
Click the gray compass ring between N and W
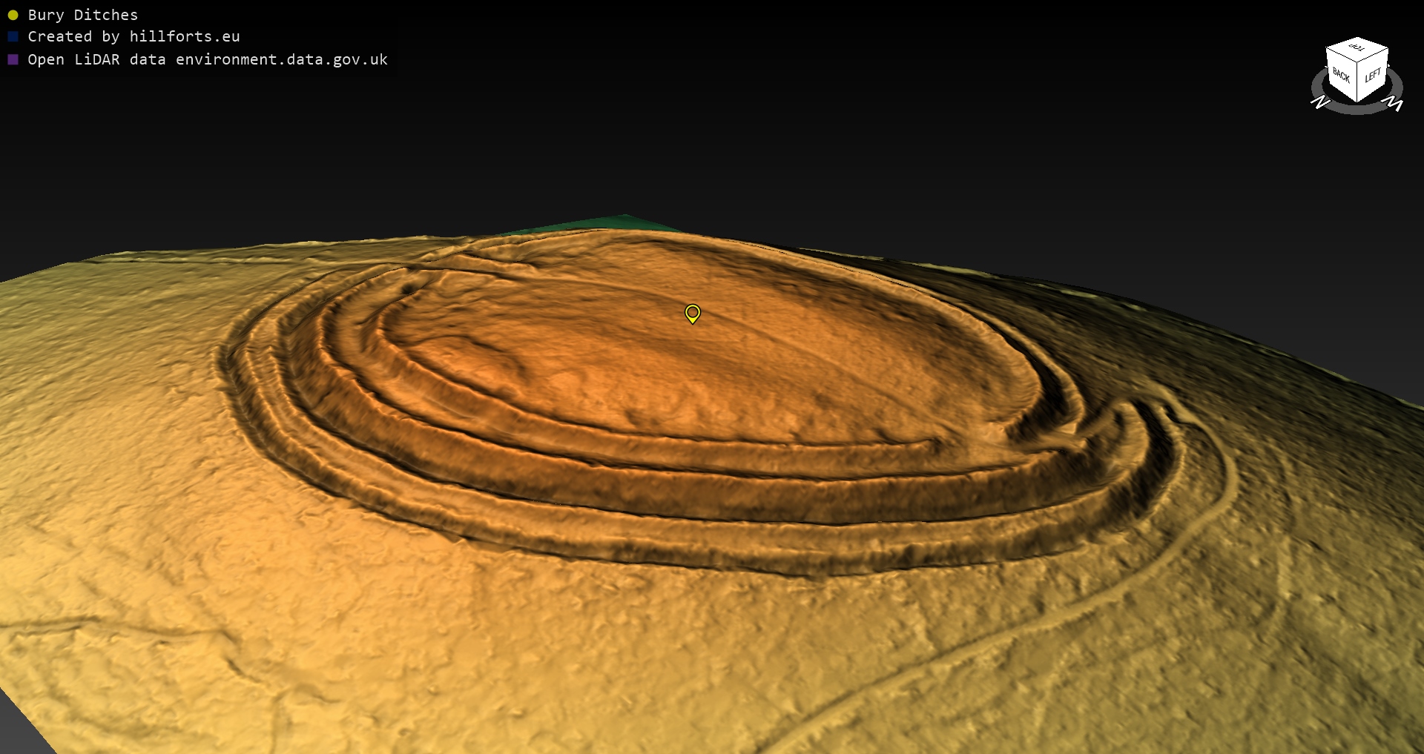point(1357,110)
